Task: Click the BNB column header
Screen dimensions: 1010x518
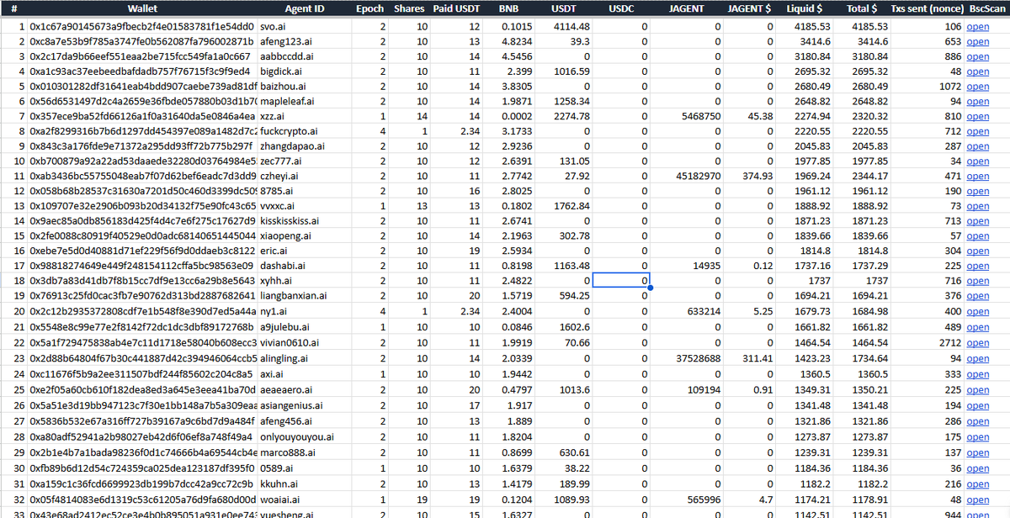Action: pyautogui.click(x=508, y=8)
